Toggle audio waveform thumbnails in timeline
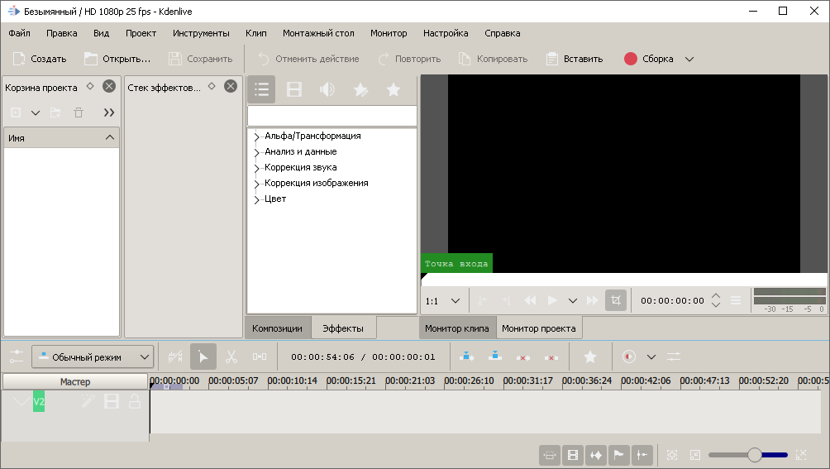 tap(596, 455)
